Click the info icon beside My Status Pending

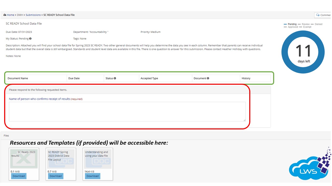(30, 39)
